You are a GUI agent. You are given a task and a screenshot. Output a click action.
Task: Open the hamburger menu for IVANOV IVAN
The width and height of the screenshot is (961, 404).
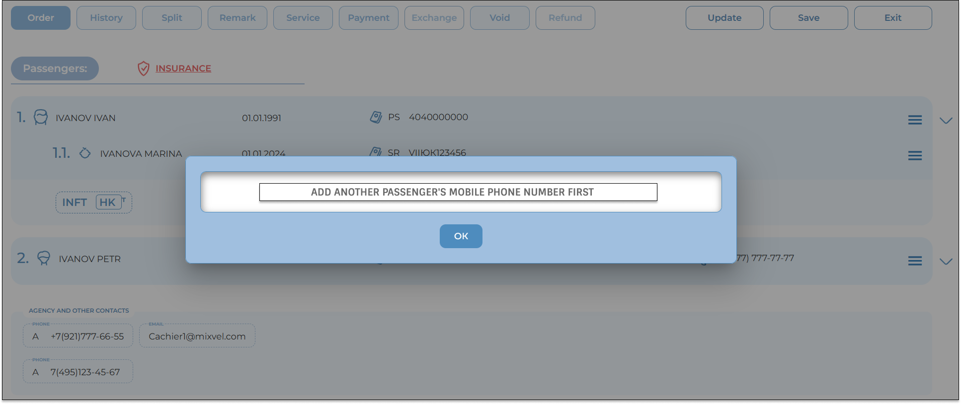tap(915, 120)
